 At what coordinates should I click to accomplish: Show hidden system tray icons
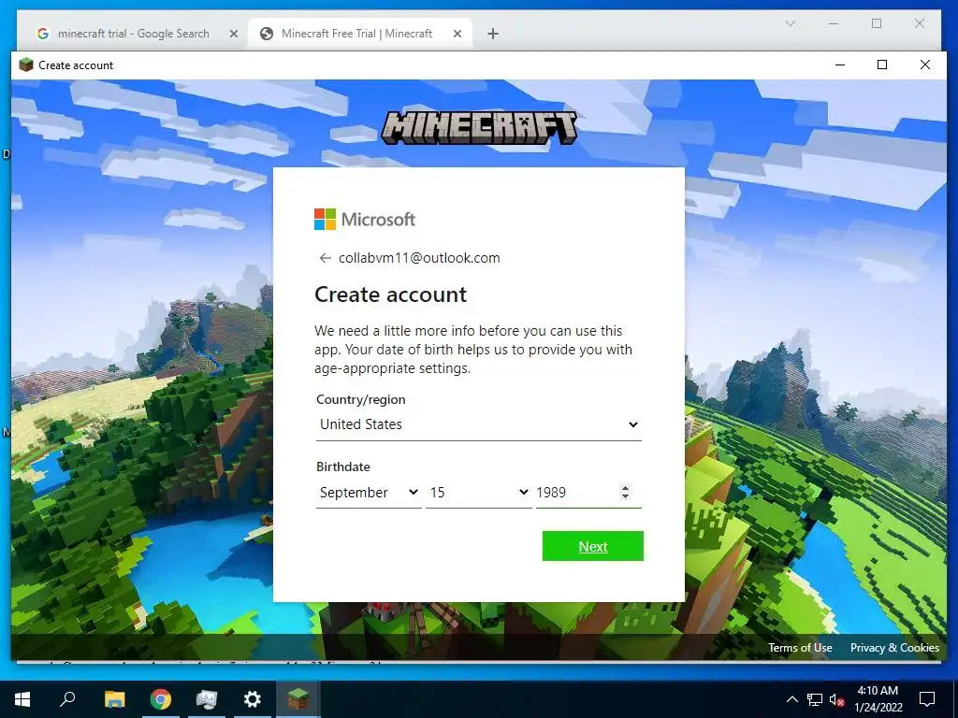[791, 699]
